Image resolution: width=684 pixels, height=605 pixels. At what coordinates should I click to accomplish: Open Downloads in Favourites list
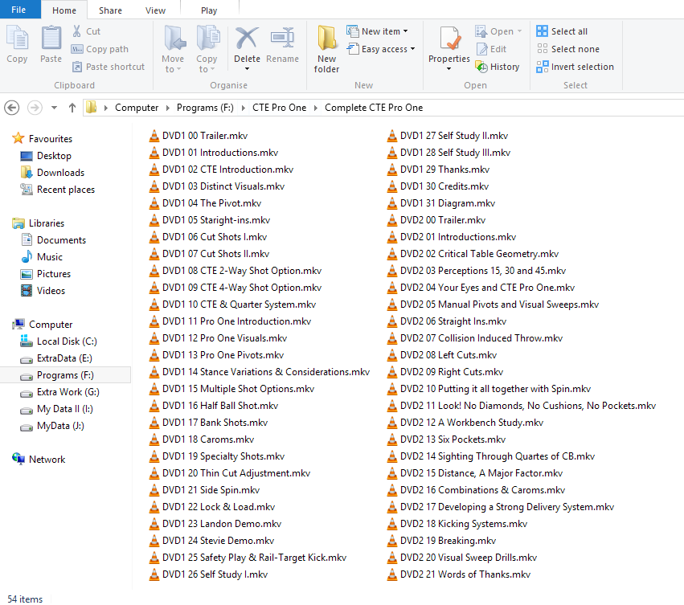(x=60, y=173)
